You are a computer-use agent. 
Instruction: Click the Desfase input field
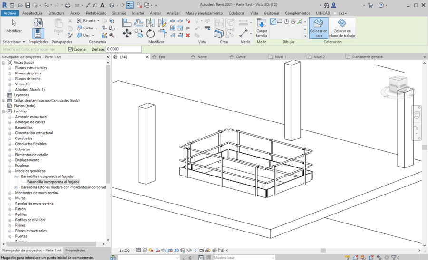tap(124, 49)
